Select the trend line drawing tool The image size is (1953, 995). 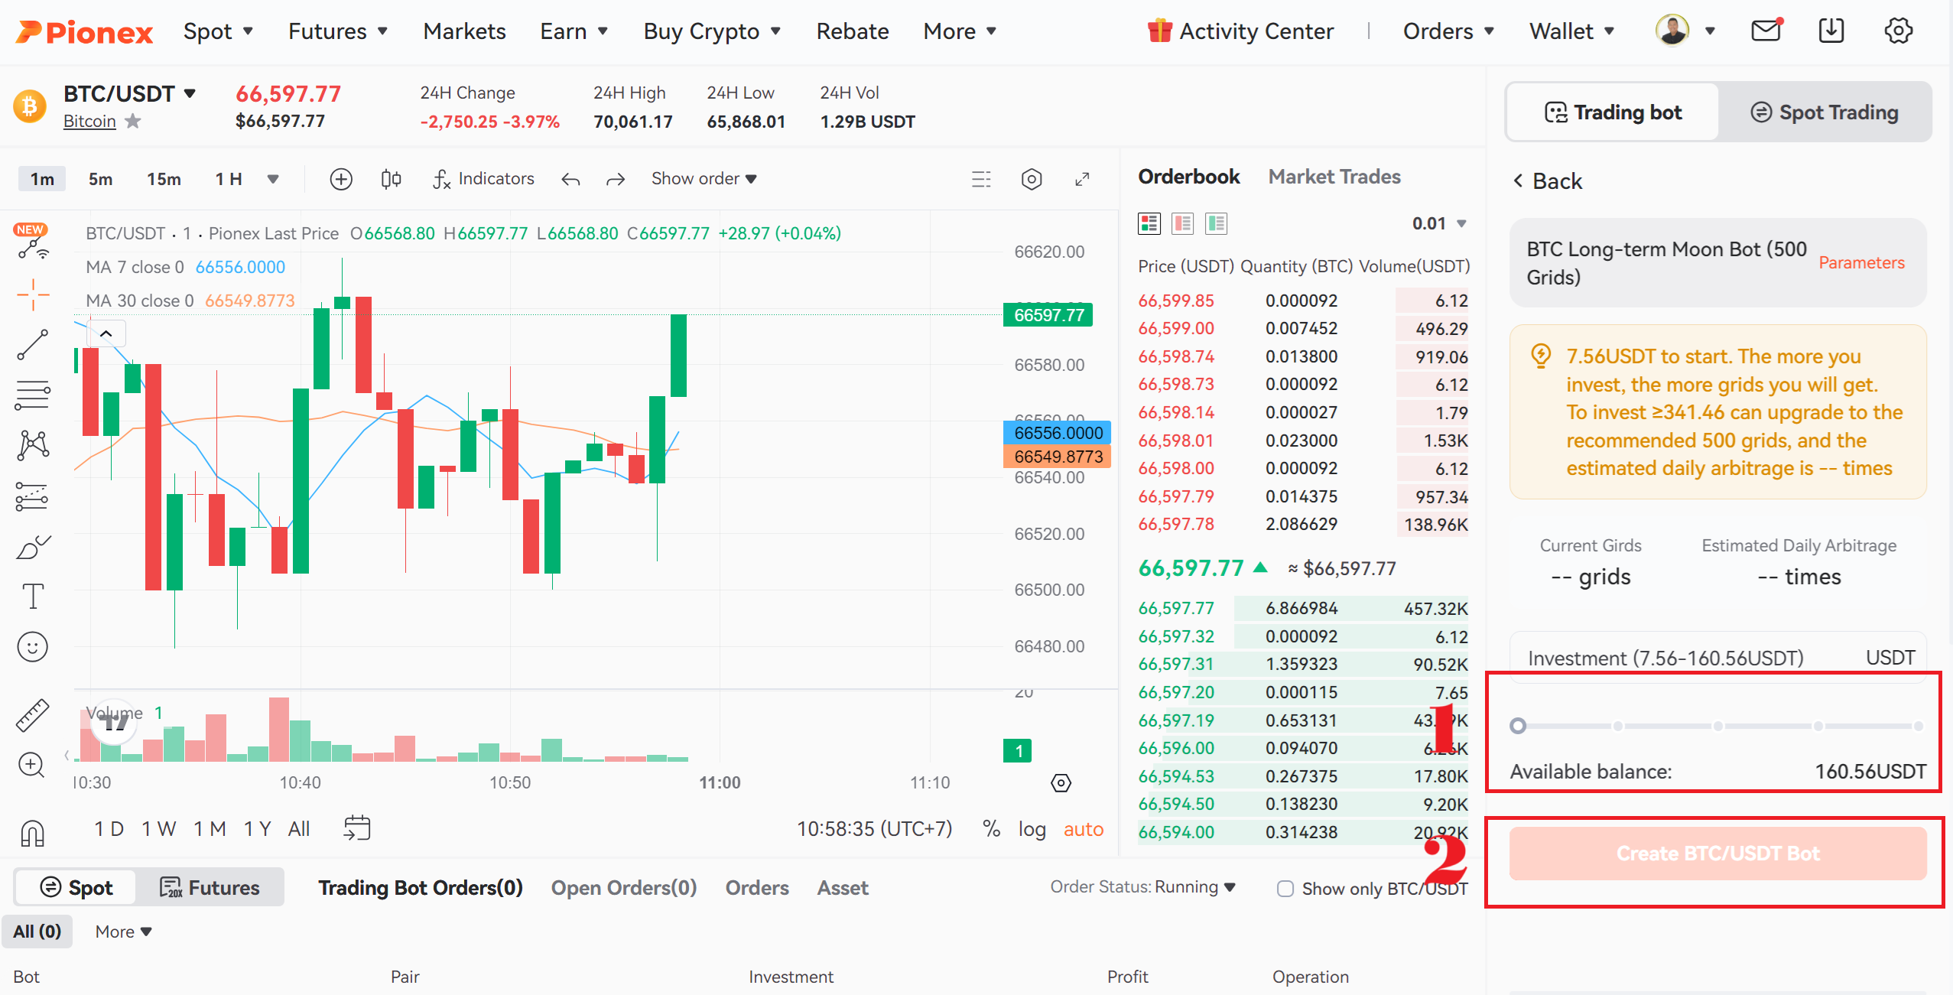click(x=33, y=345)
